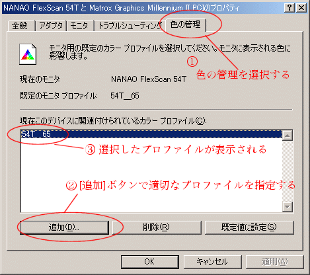Screen dimensions: 310x275
Task: Select the 54T__65 profile in list
Action: point(151,134)
